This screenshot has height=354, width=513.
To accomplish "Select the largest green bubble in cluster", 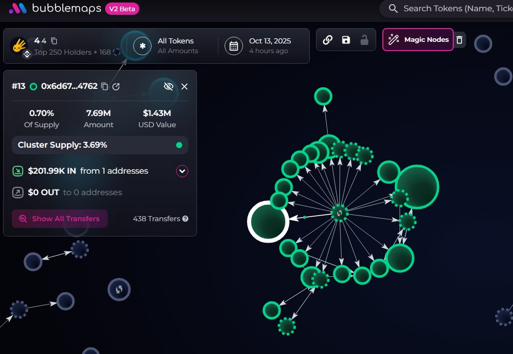I will coord(417,186).
